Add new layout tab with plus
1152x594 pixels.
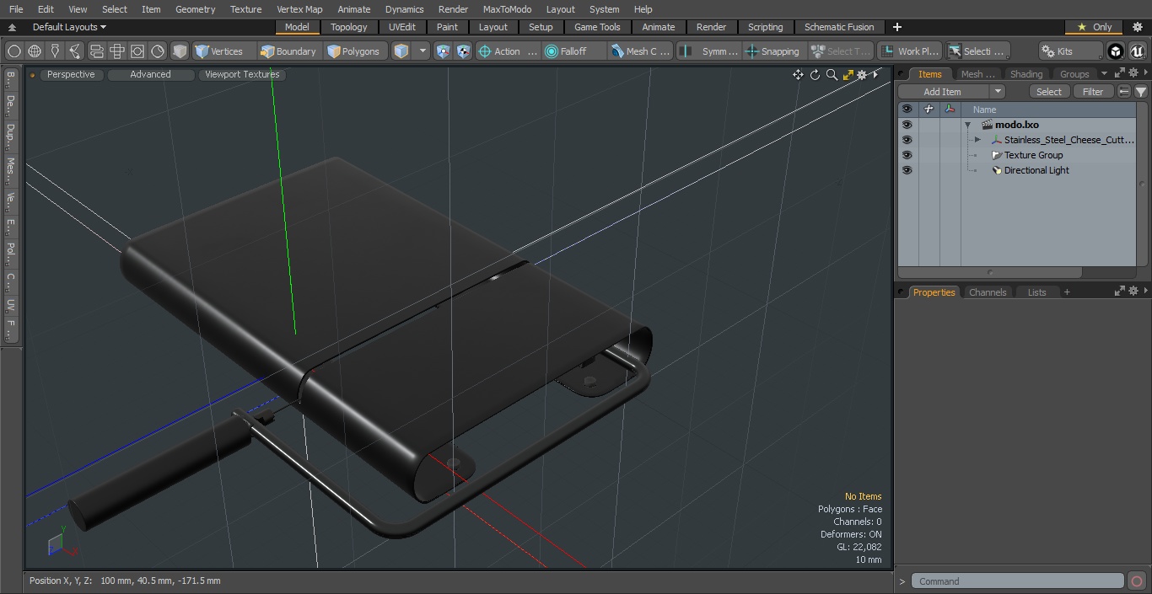896,27
